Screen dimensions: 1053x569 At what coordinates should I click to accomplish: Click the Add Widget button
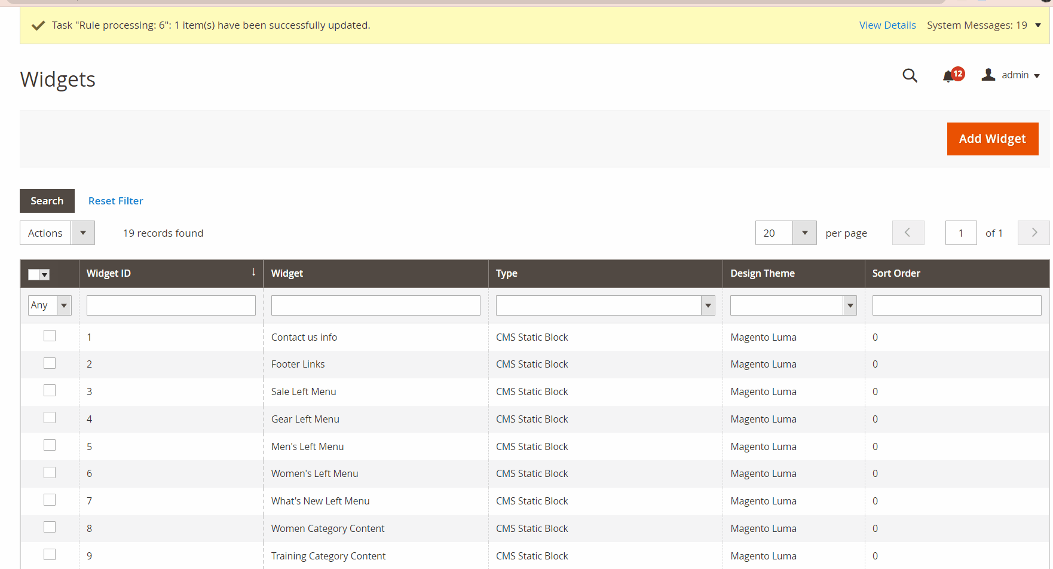[992, 139]
